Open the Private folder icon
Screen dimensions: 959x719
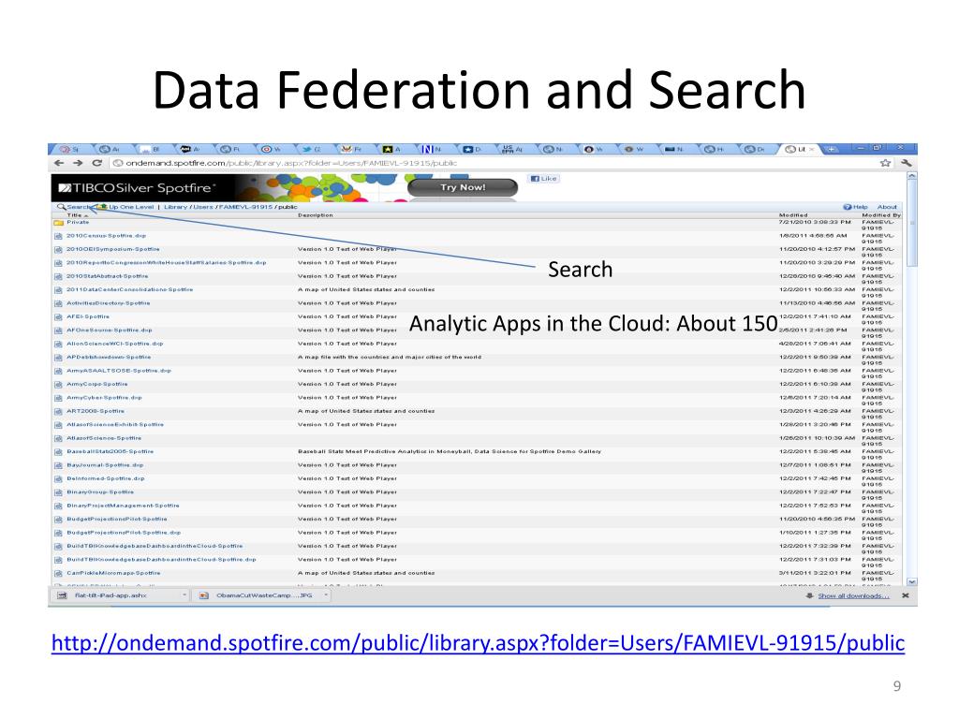point(59,223)
